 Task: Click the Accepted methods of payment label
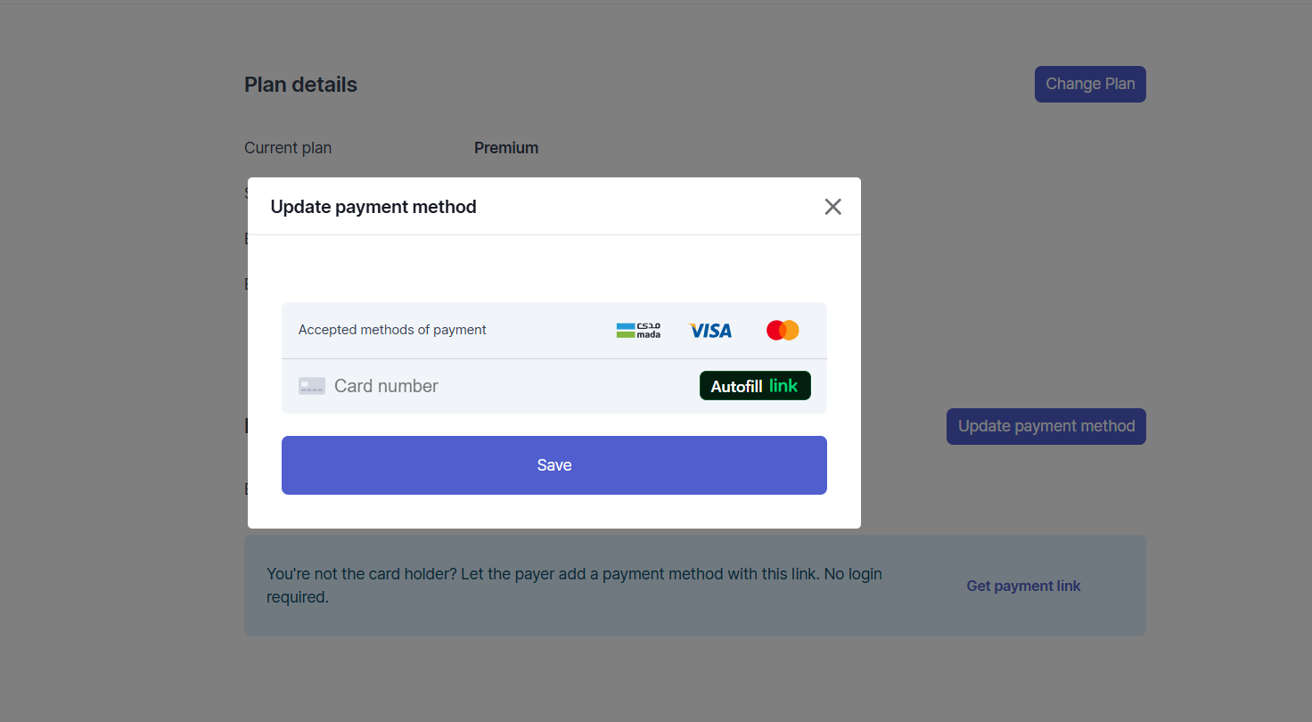coord(392,330)
